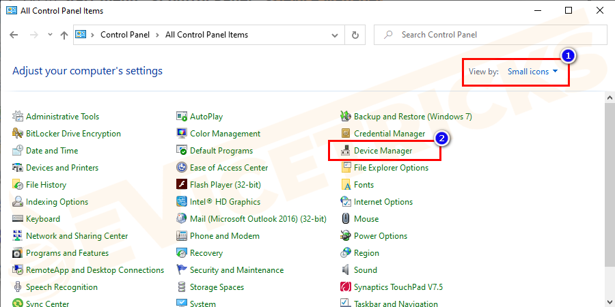The width and height of the screenshot is (615, 307).
Task: Click the Internet Options icon
Action: coord(346,202)
